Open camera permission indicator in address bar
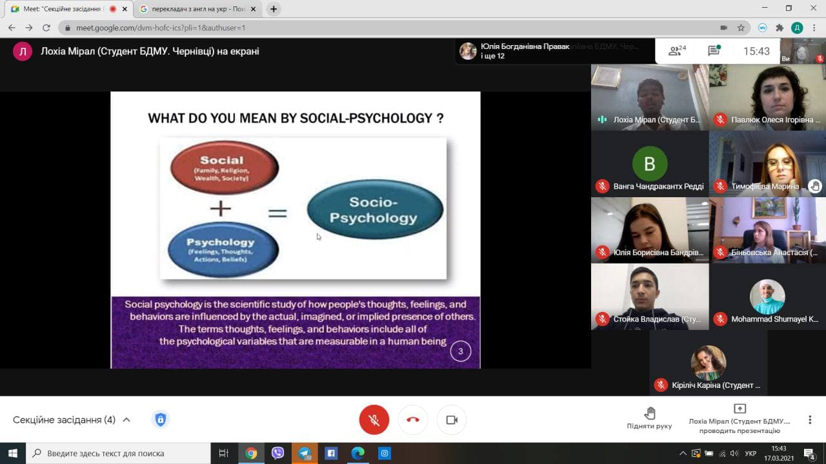This screenshot has width=826, height=464. pyautogui.click(x=723, y=28)
